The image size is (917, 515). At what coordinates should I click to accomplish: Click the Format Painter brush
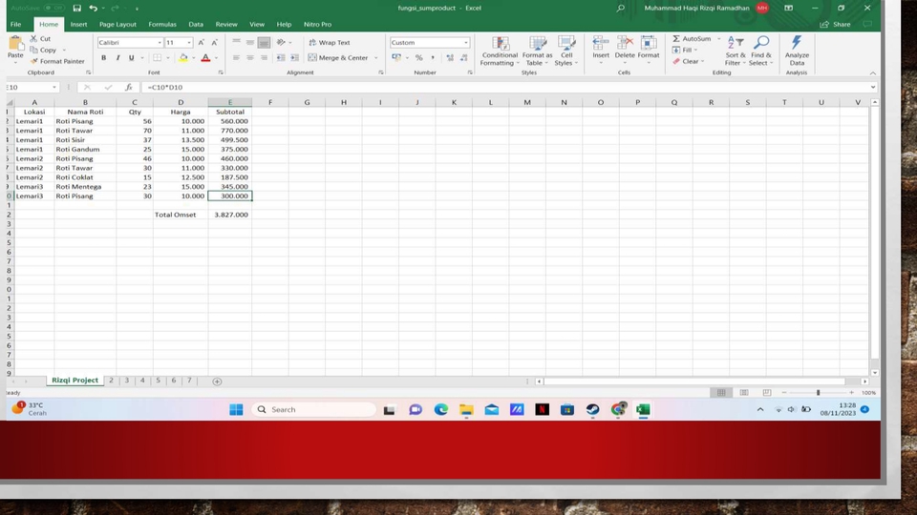[34, 61]
